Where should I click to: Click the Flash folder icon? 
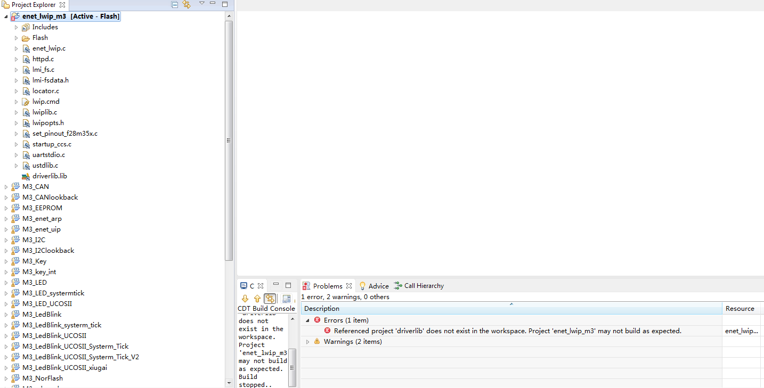[x=26, y=38]
